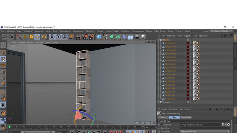
Task: Enable the Axis mode L-shaped icon
Action: (3, 92)
